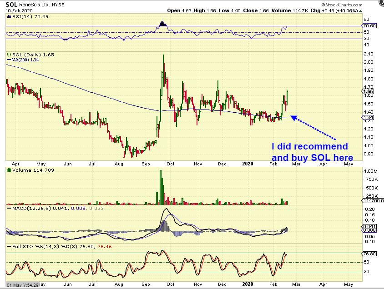The height and width of the screenshot is (289, 384).
Task: Click the 0.041 MACD tag on right axis
Action: 369,227
